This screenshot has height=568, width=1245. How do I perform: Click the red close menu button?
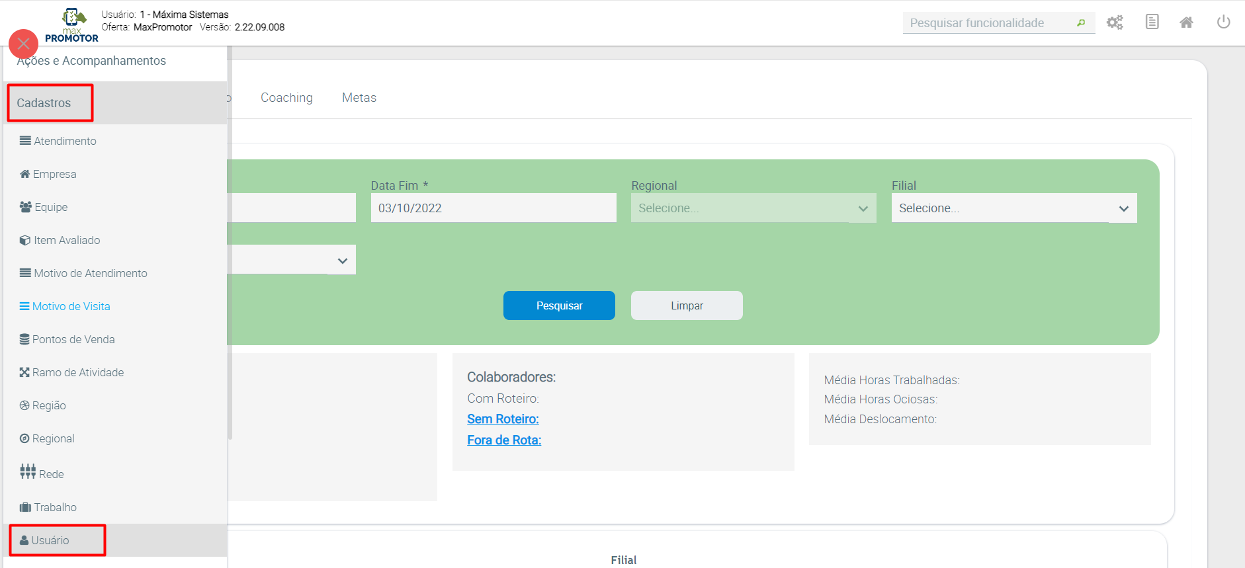click(23, 44)
